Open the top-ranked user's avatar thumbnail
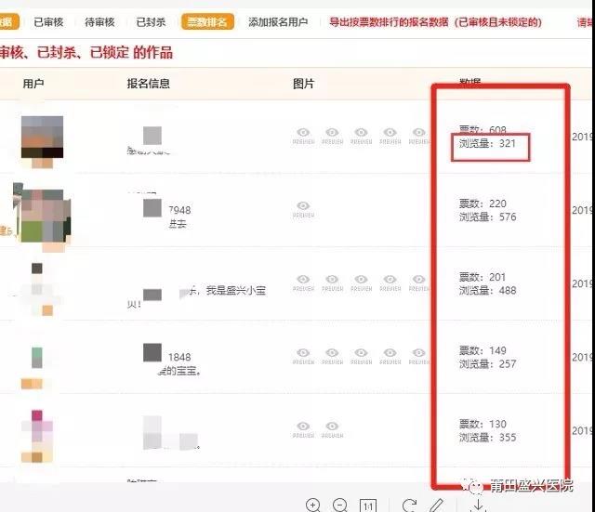Image resolution: width=595 pixels, height=512 pixels. point(42,138)
